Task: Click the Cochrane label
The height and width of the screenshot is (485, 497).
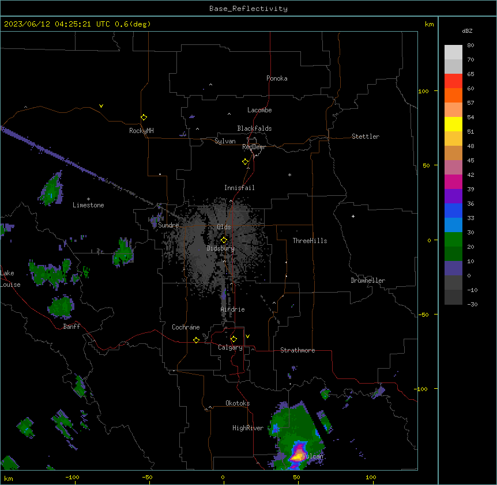Action: [186, 327]
